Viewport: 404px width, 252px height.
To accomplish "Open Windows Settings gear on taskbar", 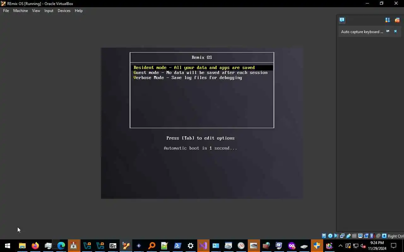I will 190,246.
